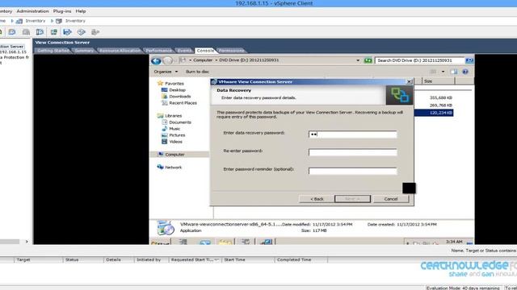The width and height of the screenshot is (517, 290).
Task: Open the change view options dropdown arrow
Action: 443,72
